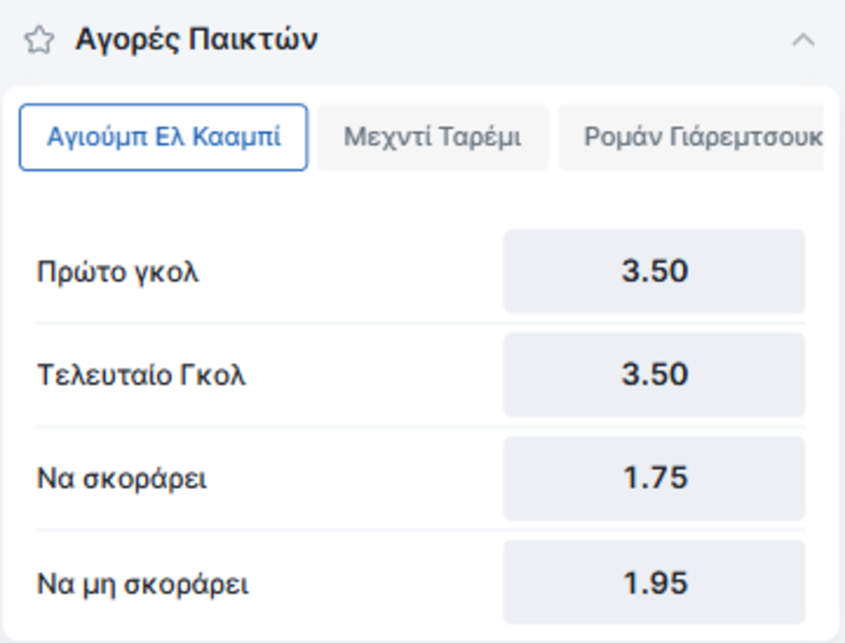This screenshot has height=643, width=845.
Task: Click the Τελευταίο Γκολ market label
Action: click(x=141, y=375)
